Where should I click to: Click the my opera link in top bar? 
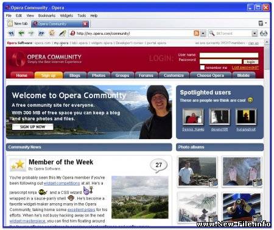tap(61, 43)
